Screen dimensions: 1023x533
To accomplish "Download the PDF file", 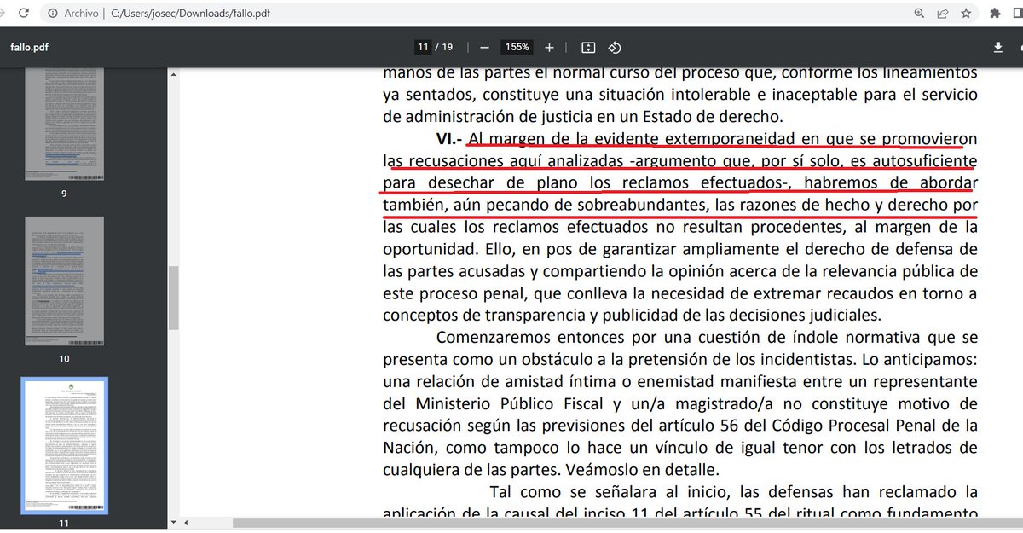I will point(997,48).
